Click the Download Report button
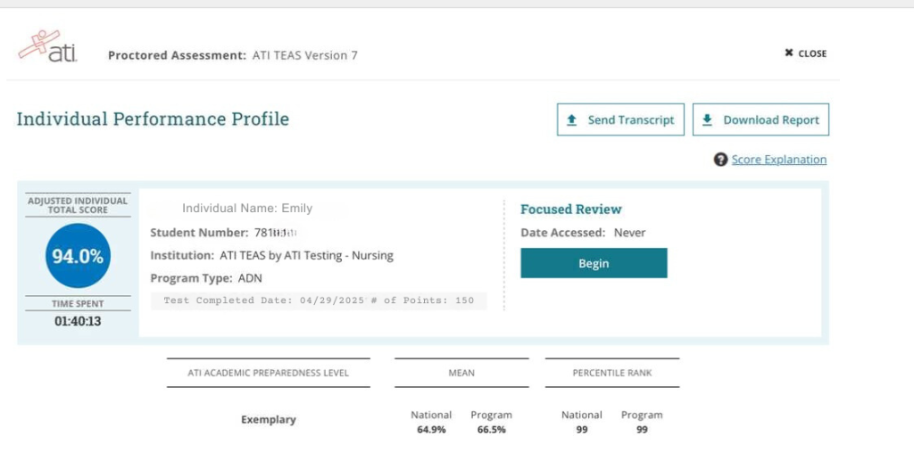 pyautogui.click(x=760, y=119)
